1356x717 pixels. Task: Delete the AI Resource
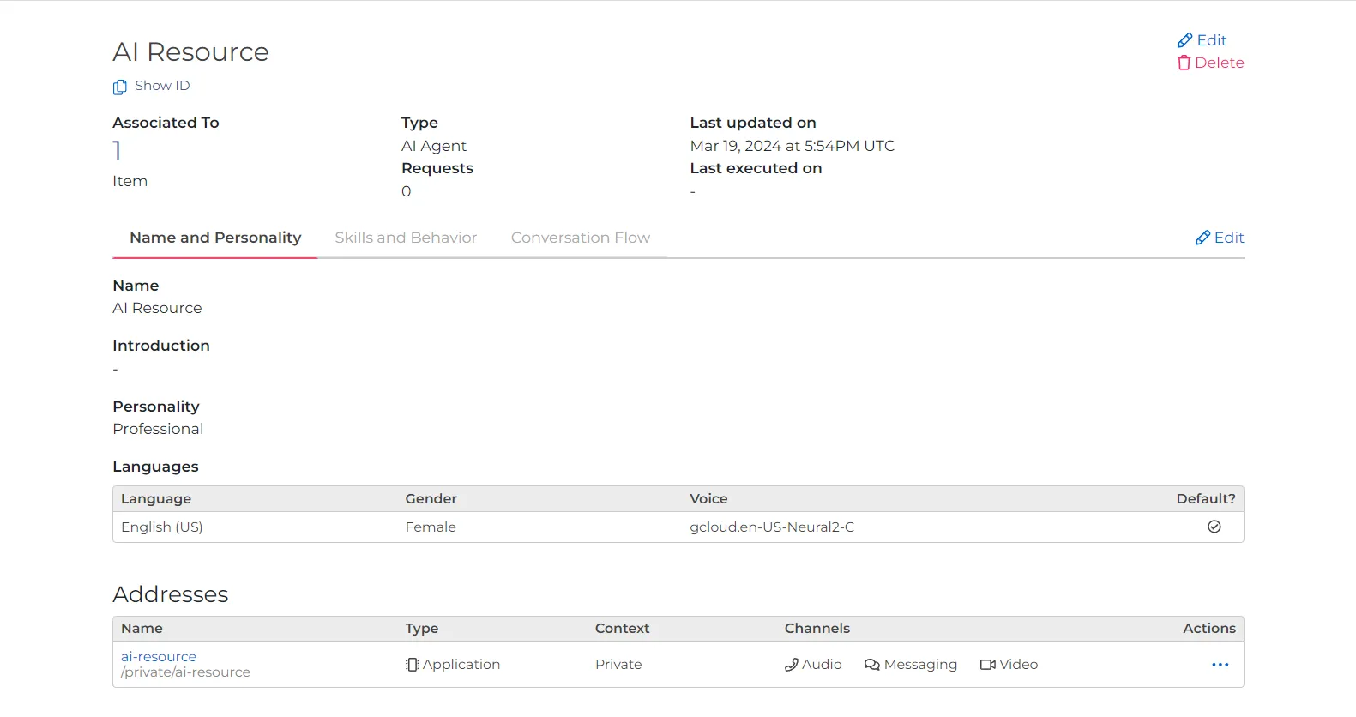[1210, 63]
